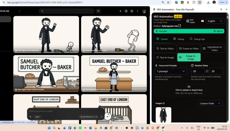Click the VEO Automation panel scrollbar
The image size is (230, 131).
coord(227,17)
